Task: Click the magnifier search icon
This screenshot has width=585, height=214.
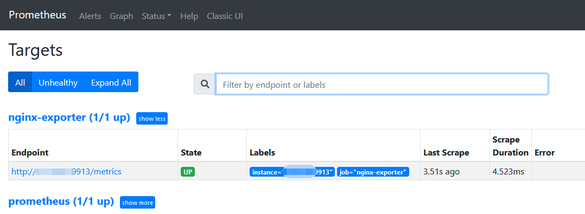Action: click(205, 84)
